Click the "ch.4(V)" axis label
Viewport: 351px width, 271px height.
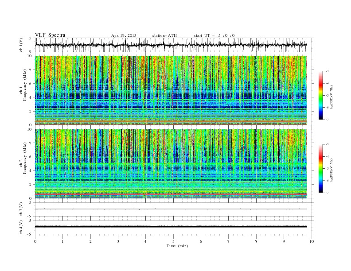point(21,227)
